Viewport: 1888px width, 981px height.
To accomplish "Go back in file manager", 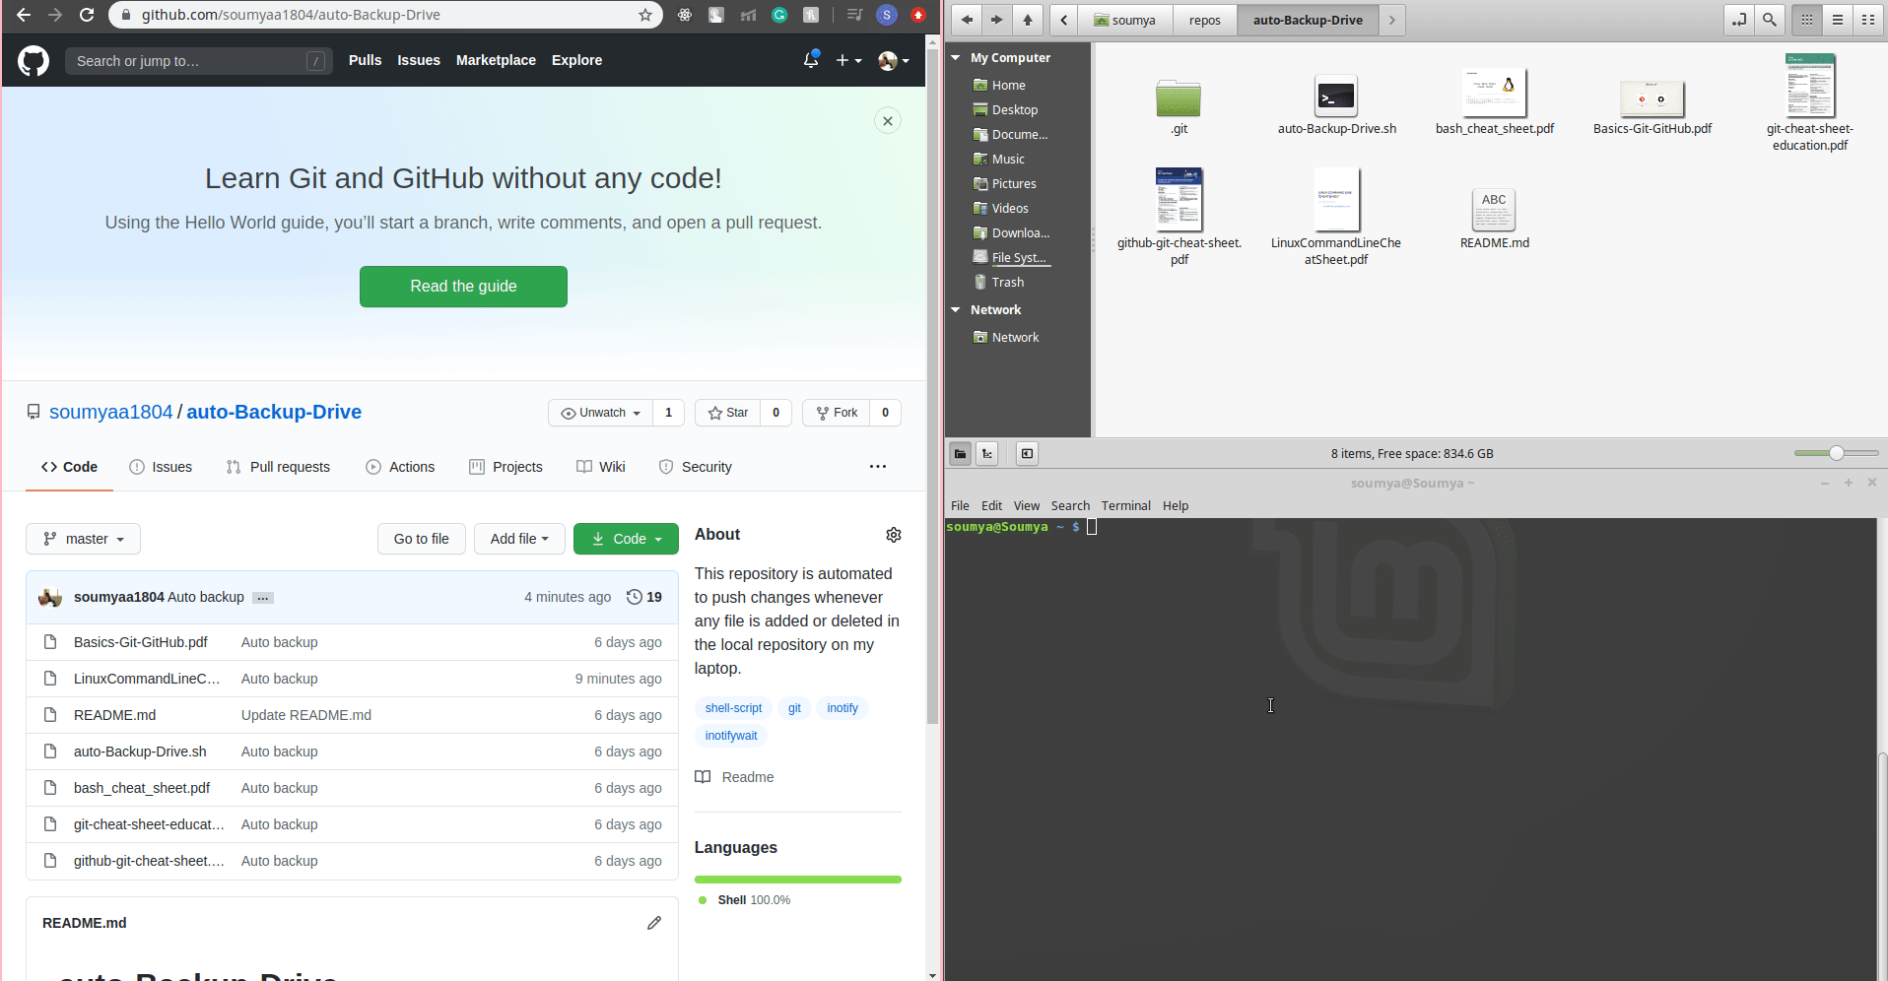I will tap(967, 20).
